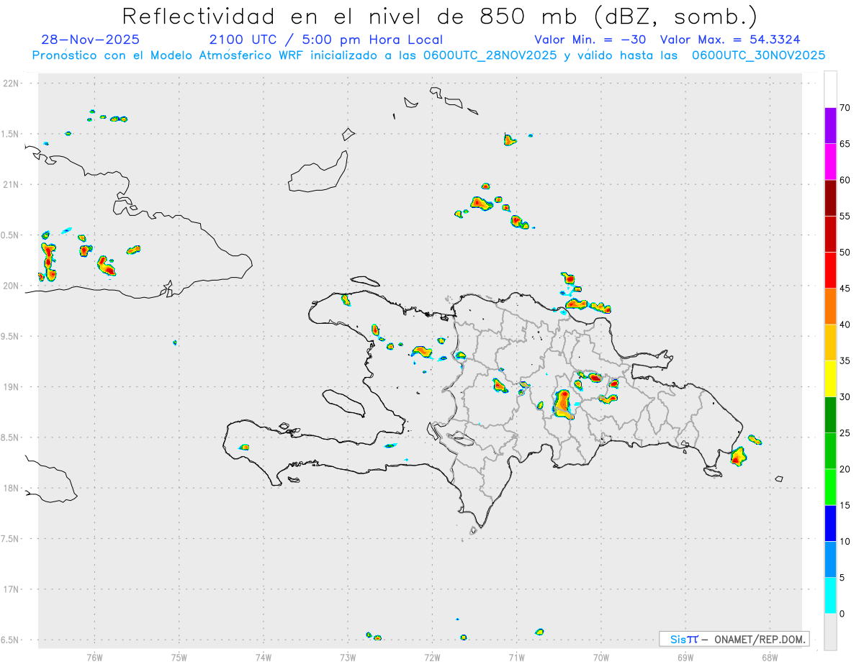Select the magenta 60–65 dBZ colorbar segment
Screen dimensions: 864x667
pos(830,162)
